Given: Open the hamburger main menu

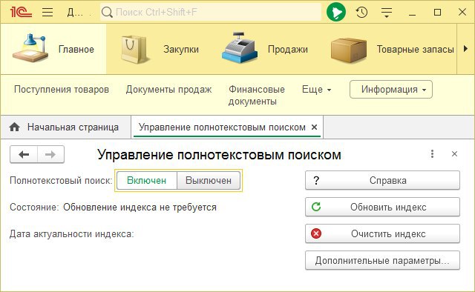Looking at the screenshot, I should 47,12.
